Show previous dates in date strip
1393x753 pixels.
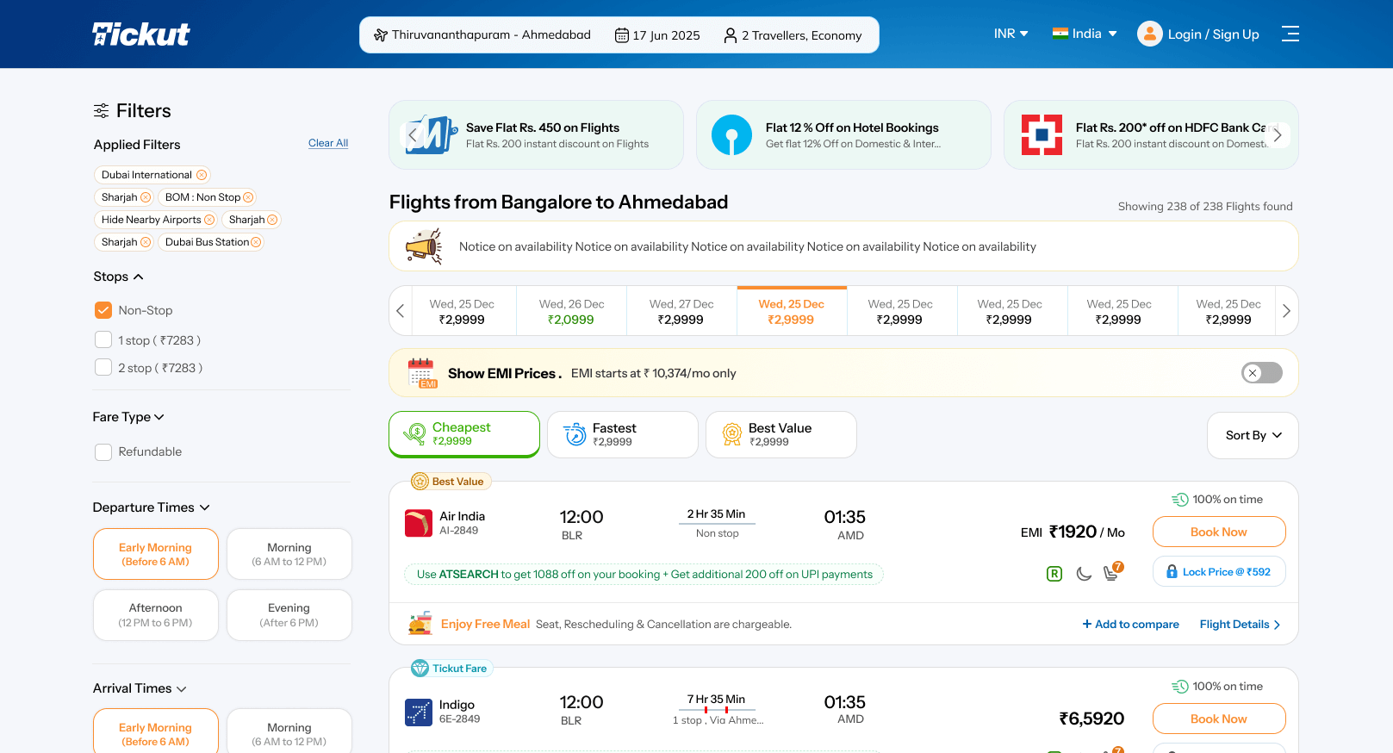[401, 310]
